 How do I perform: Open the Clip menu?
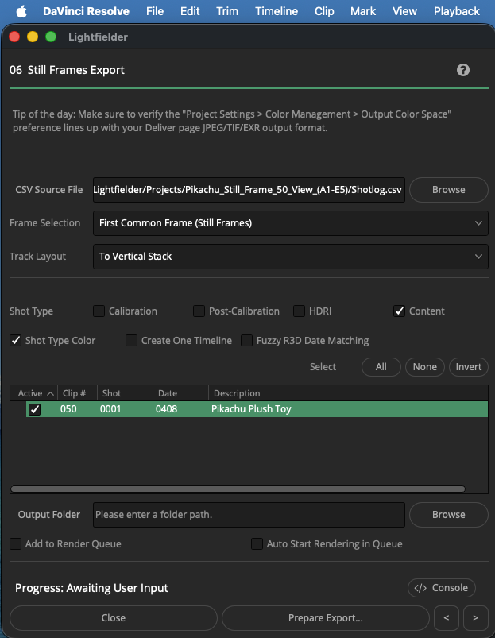[x=324, y=11]
